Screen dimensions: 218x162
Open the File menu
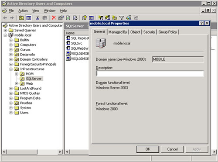pyautogui.click(x=11, y=11)
